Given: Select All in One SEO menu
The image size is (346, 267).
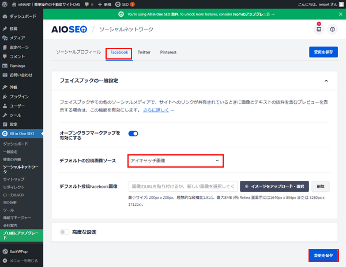Looking at the screenshot, I should pyautogui.click(x=22, y=133).
